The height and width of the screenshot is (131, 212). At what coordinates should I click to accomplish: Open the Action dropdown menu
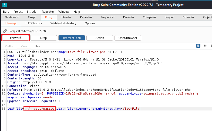[100, 38]
